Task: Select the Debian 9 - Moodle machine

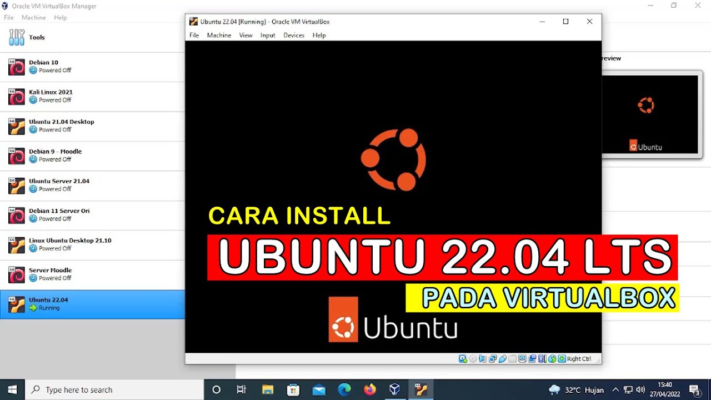Action: click(92, 156)
